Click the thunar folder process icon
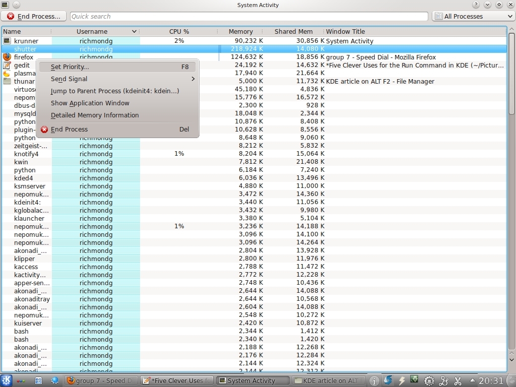 coord(7,81)
